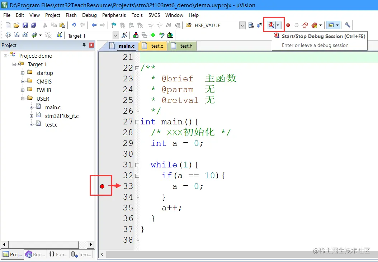Build the target files with the Build icon

[16, 35]
